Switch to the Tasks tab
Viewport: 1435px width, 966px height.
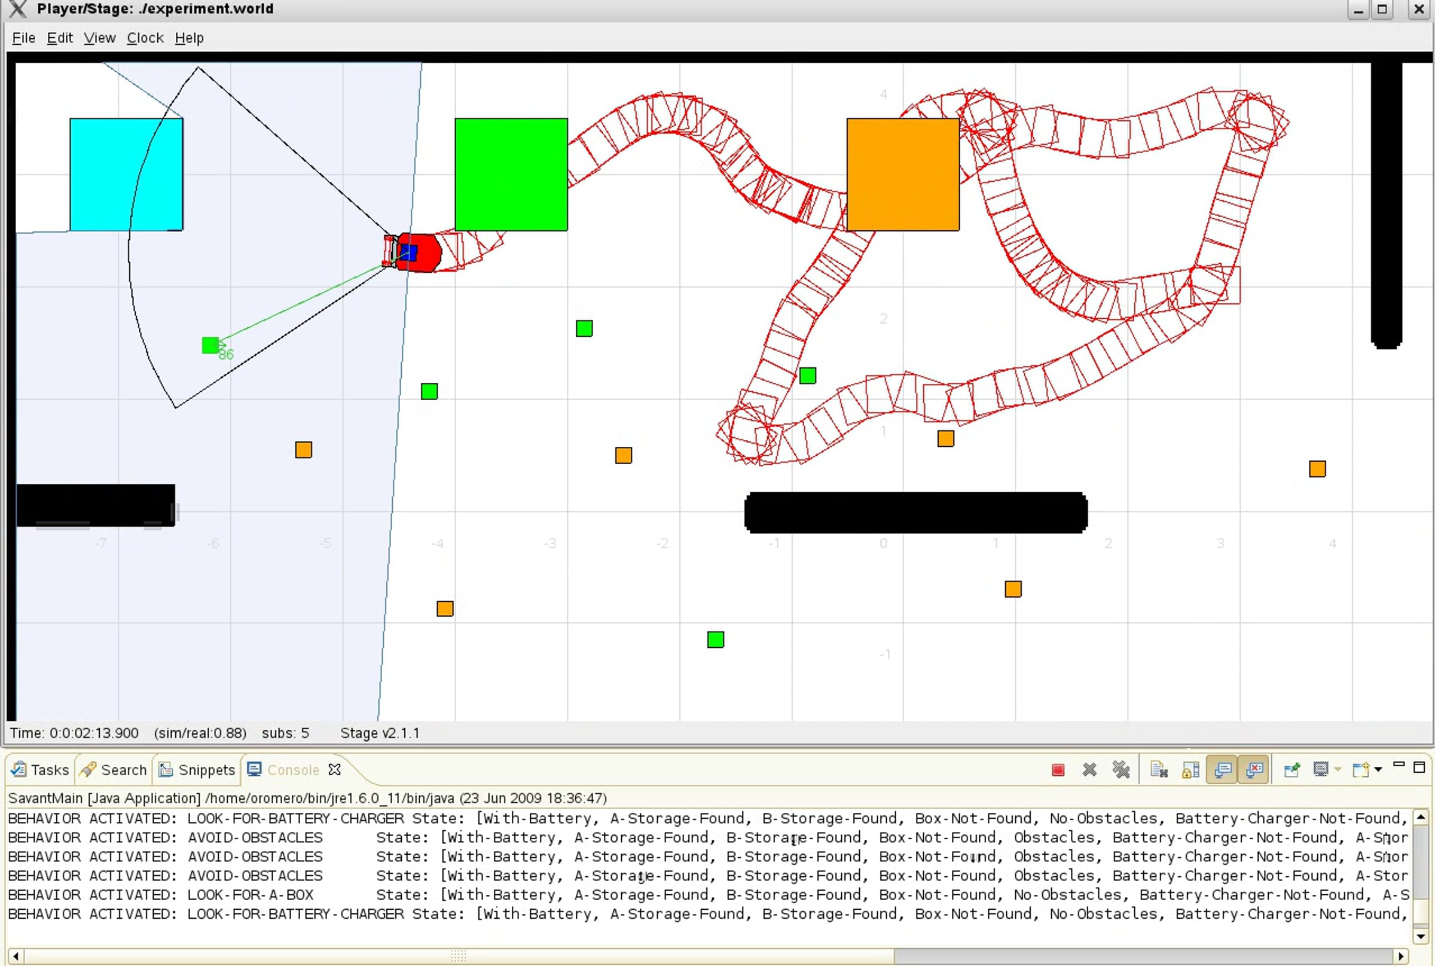41,770
